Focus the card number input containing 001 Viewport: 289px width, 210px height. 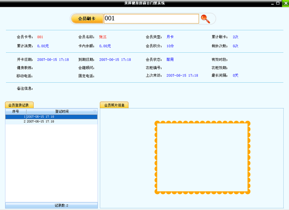click(150, 19)
